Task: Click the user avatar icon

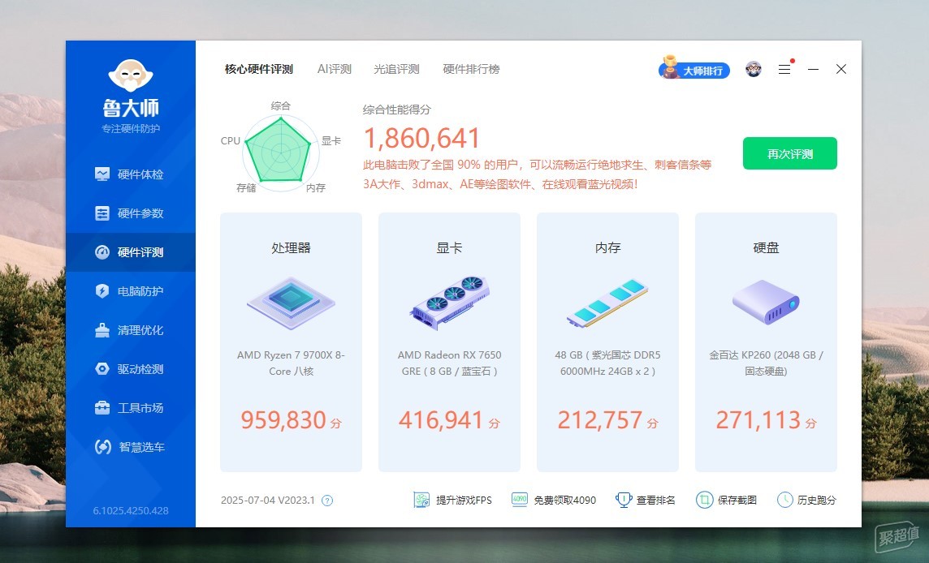Action: point(754,69)
